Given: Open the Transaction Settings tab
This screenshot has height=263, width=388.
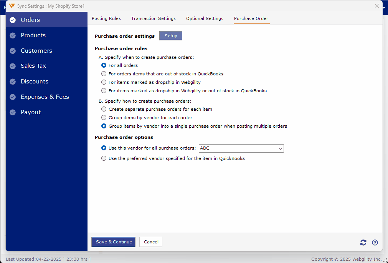Looking at the screenshot, I should click(x=153, y=18).
